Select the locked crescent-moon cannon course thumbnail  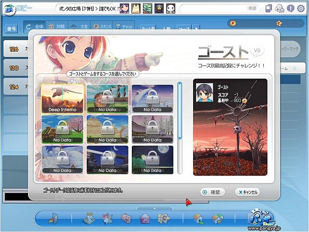(x=107, y=159)
